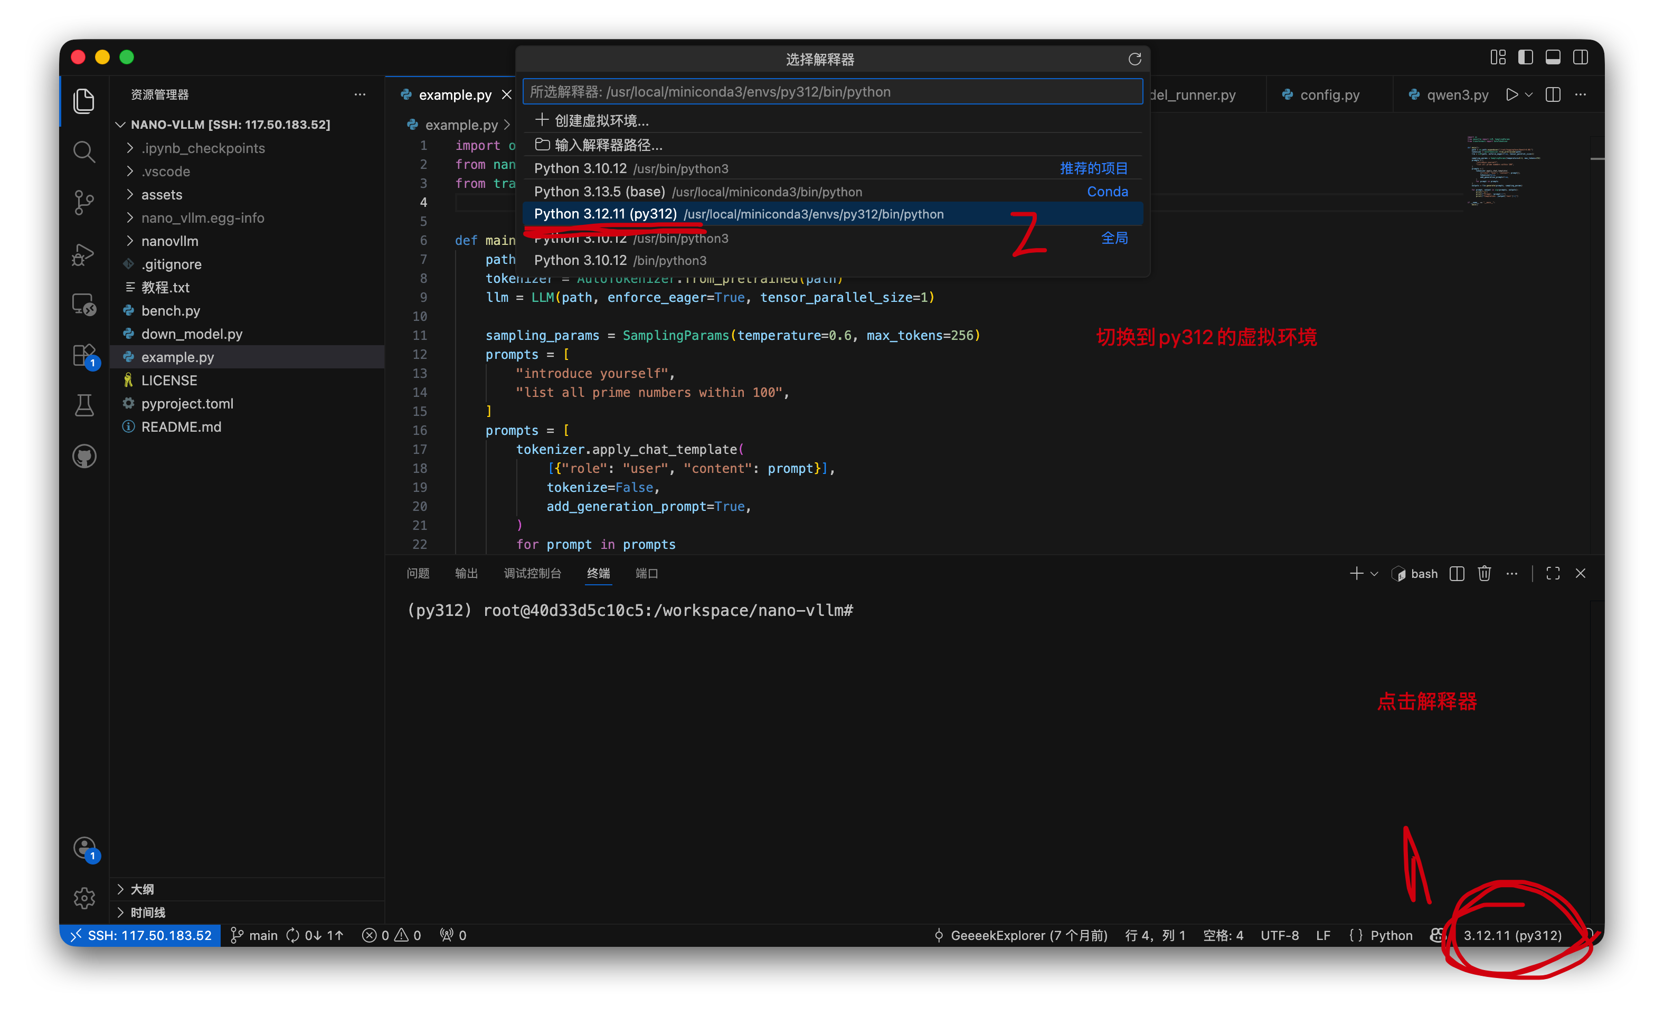Viewport: 1664px width, 1026px height.
Task: Click the refresh interpreter list icon
Action: [1134, 59]
